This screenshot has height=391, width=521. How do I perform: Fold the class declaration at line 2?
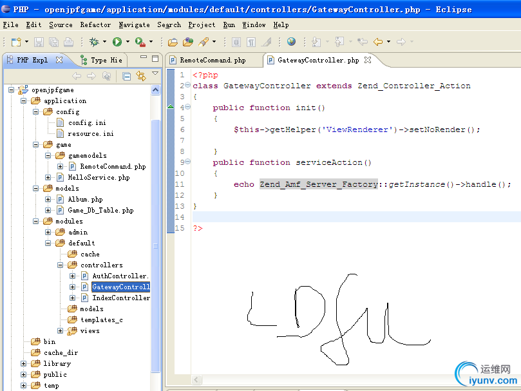pos(188,85)
